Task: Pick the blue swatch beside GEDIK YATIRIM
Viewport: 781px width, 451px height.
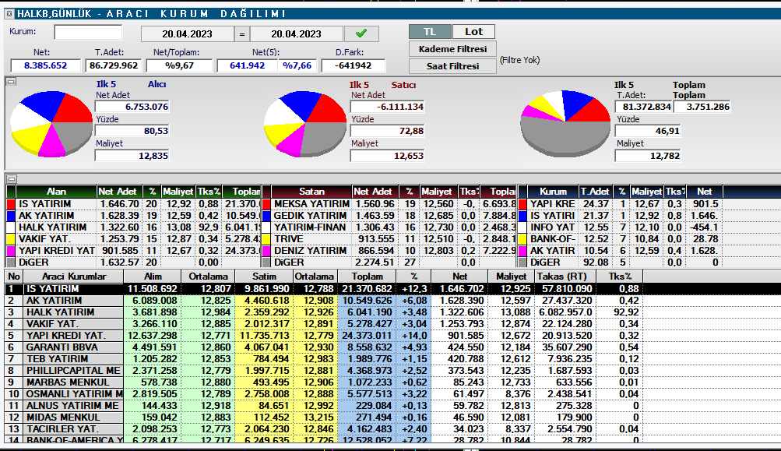Action: point(266,216)
